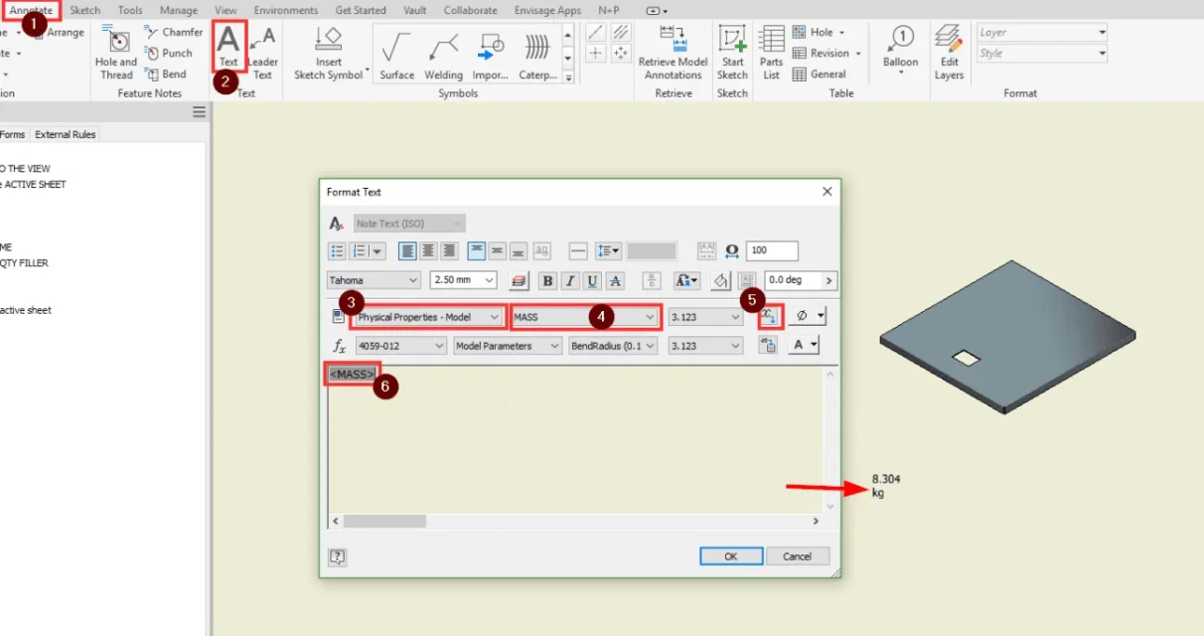Click Cancel in Format Text dialog
Image resolution: width=1204 pixels, height=636 pixels.
tap(797, 556)
